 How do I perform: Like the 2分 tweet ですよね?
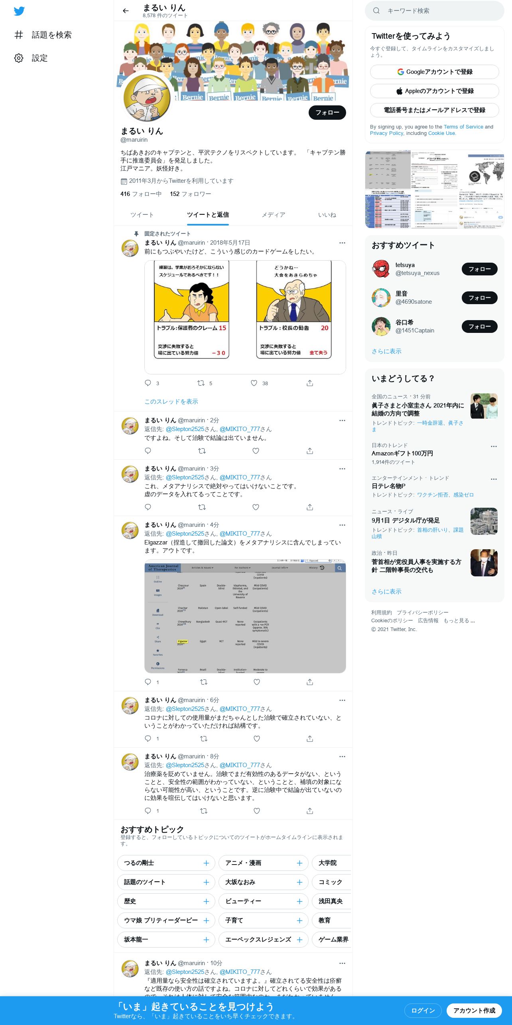(x=256, y=451)
